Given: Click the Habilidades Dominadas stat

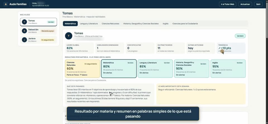Looking at the screenshot, I should [109, 48].
